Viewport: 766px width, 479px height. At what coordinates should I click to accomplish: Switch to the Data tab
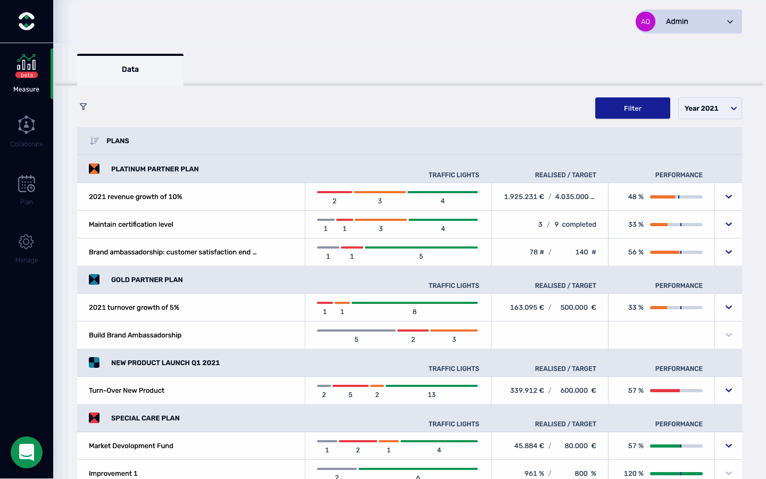coord(130,70)
